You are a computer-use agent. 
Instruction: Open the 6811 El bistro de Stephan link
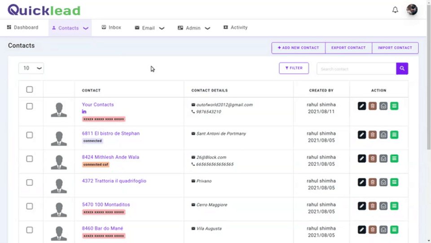111,133
